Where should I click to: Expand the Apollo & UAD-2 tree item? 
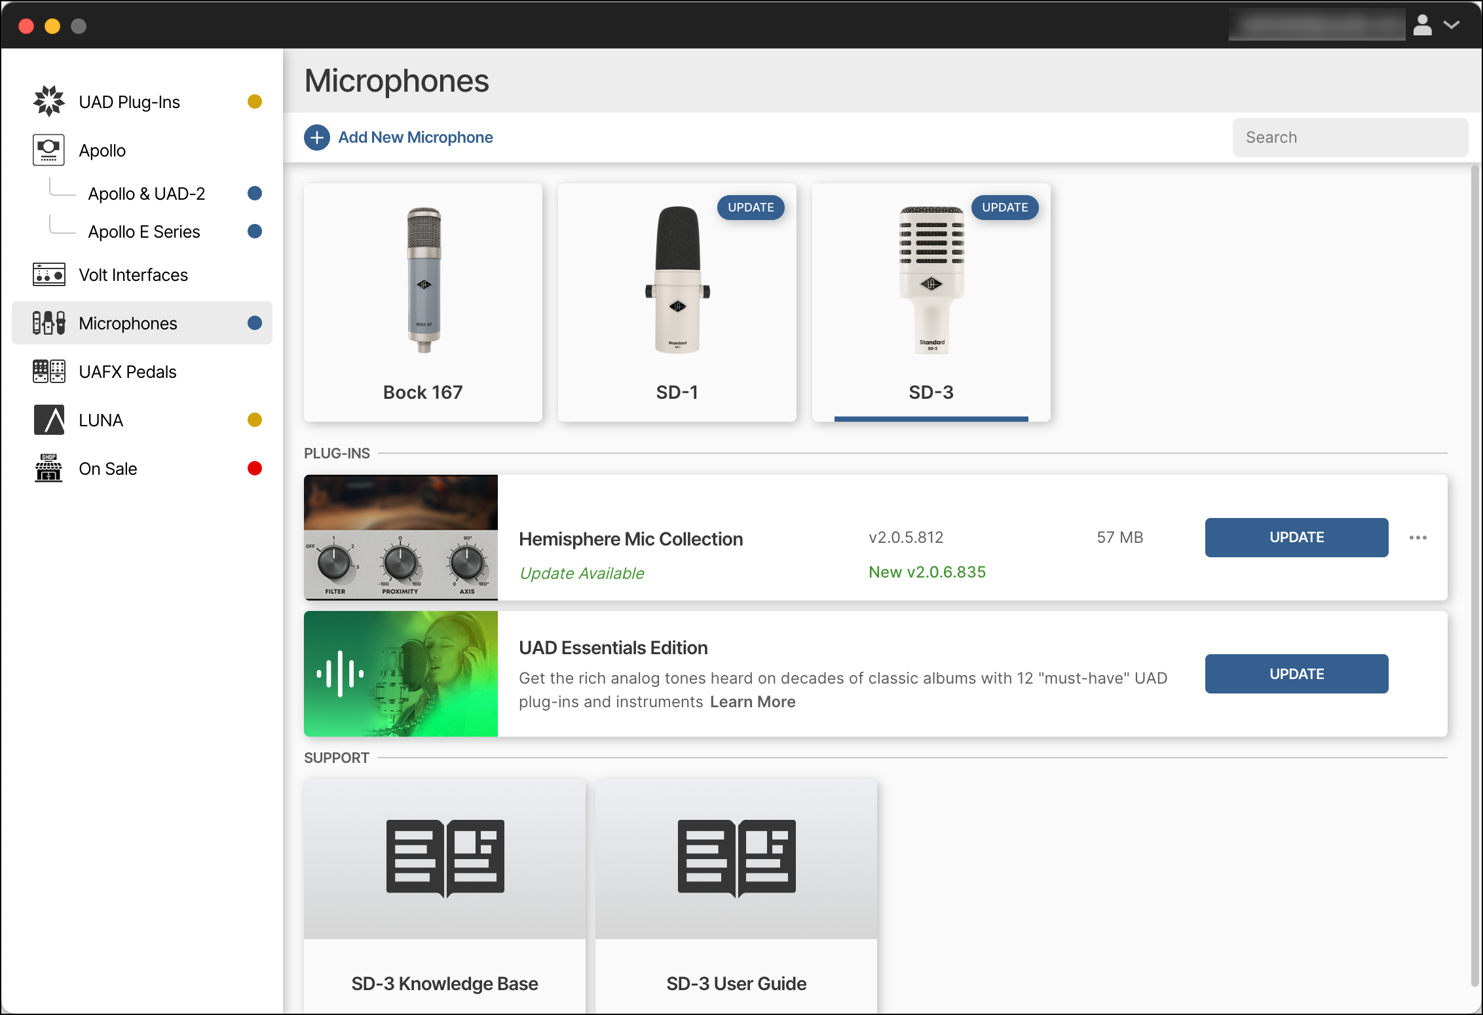coord(147,193)
